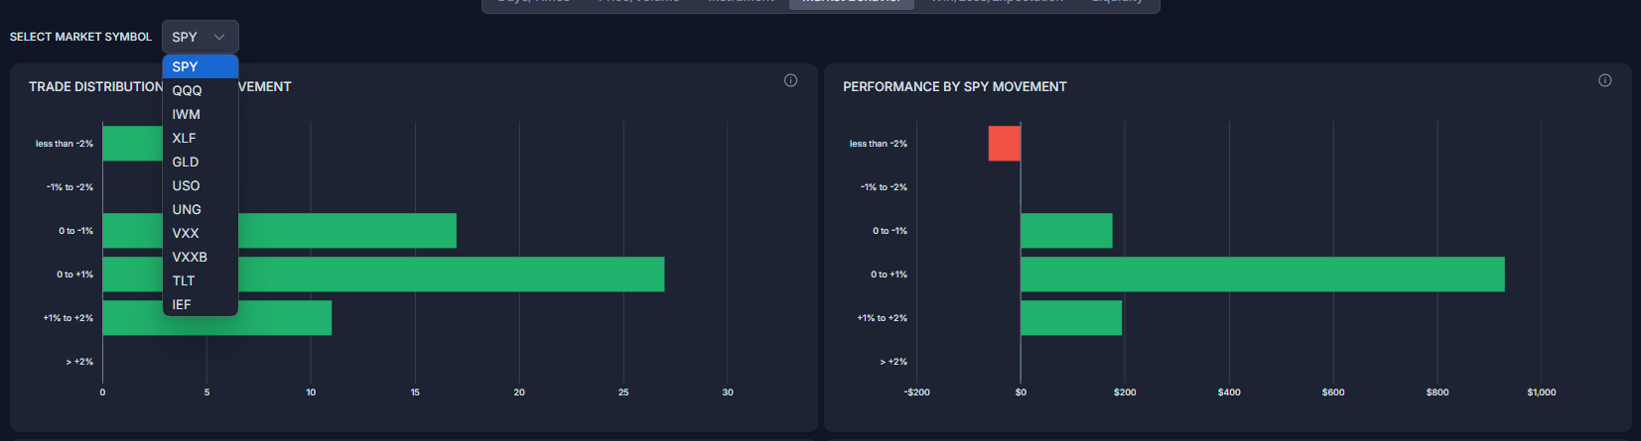1641x441 pixels.
Task: Click the 'Select Market Symbol' label
Action: (x=80, y=37)
